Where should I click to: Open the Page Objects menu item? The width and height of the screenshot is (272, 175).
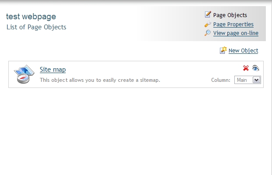(x=230, y=15)
